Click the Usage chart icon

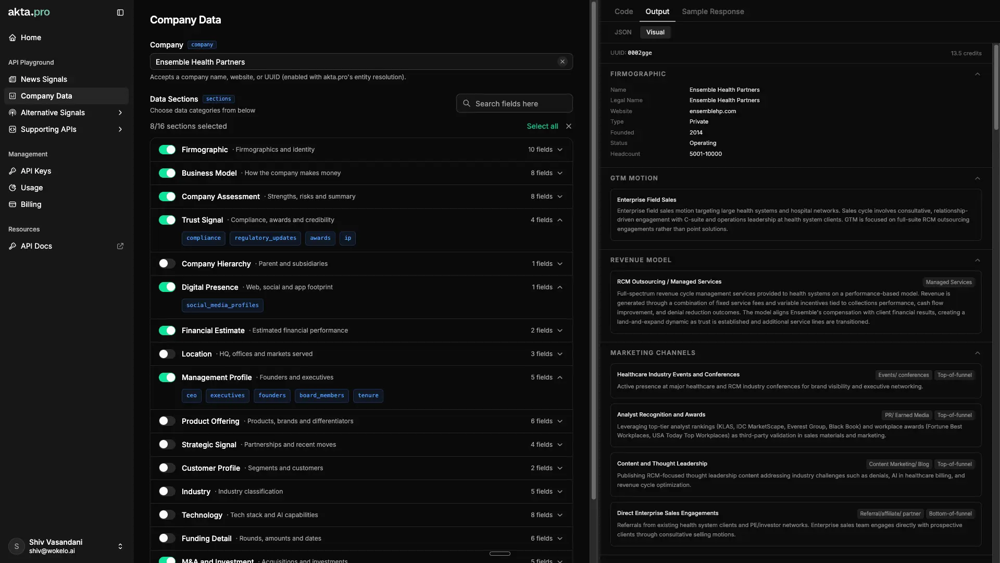12,188
